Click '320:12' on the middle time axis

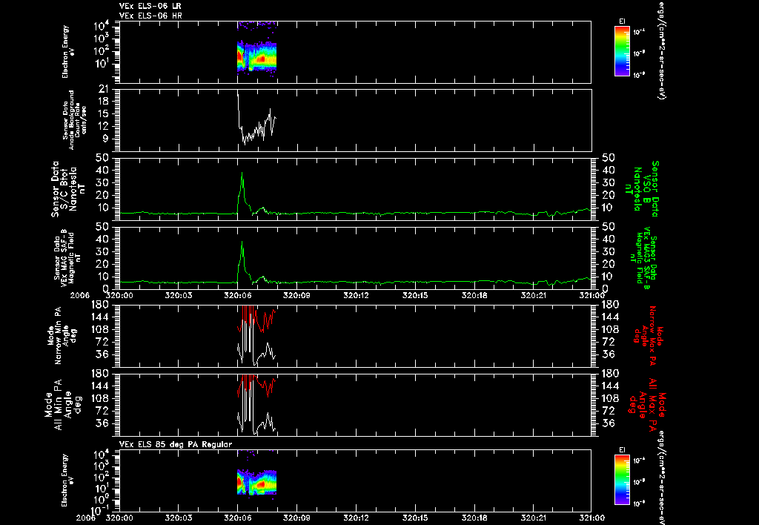(356, 294)
